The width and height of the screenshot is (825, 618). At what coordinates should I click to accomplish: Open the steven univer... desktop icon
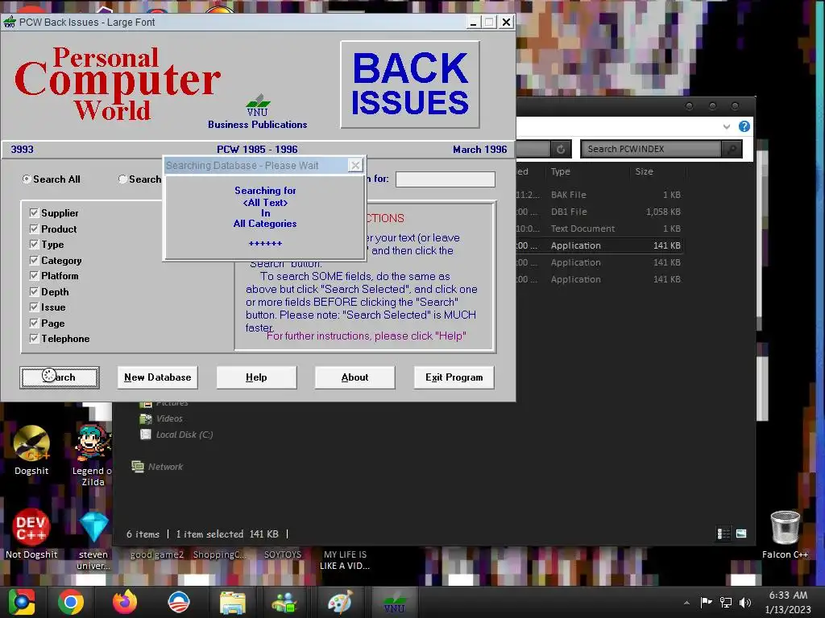pyautogui.click(x=93, y=541)
